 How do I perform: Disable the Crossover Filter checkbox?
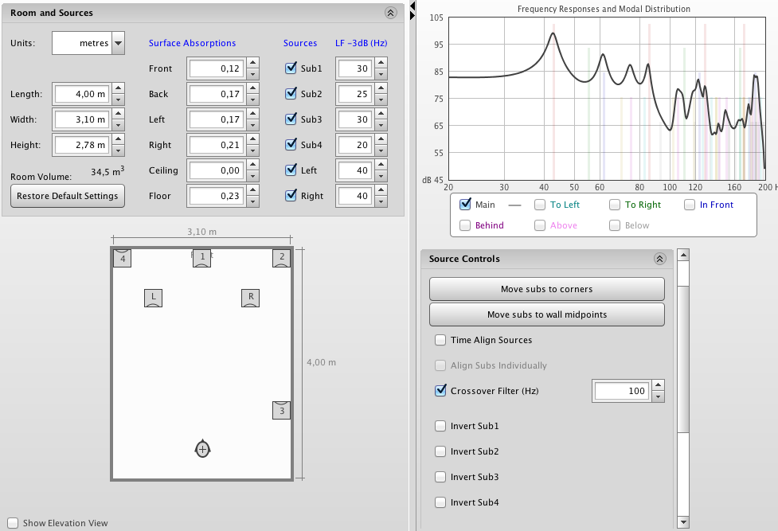440,391
